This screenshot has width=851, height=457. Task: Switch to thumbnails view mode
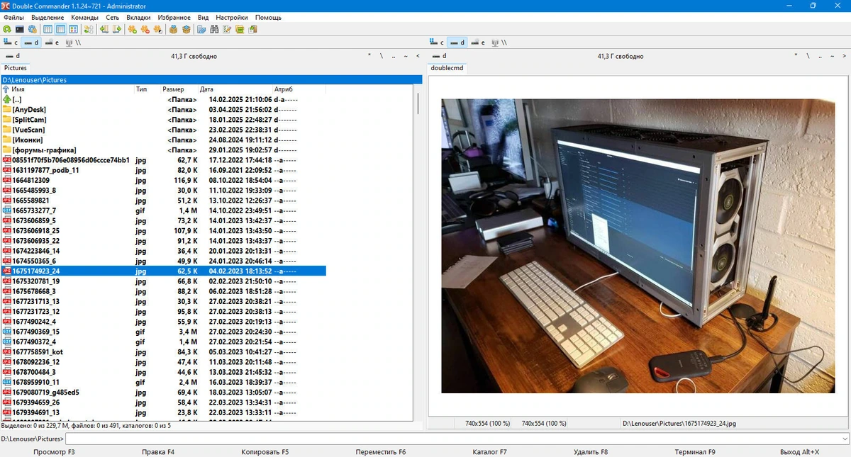pyautogui.click(x=73, y=29)
